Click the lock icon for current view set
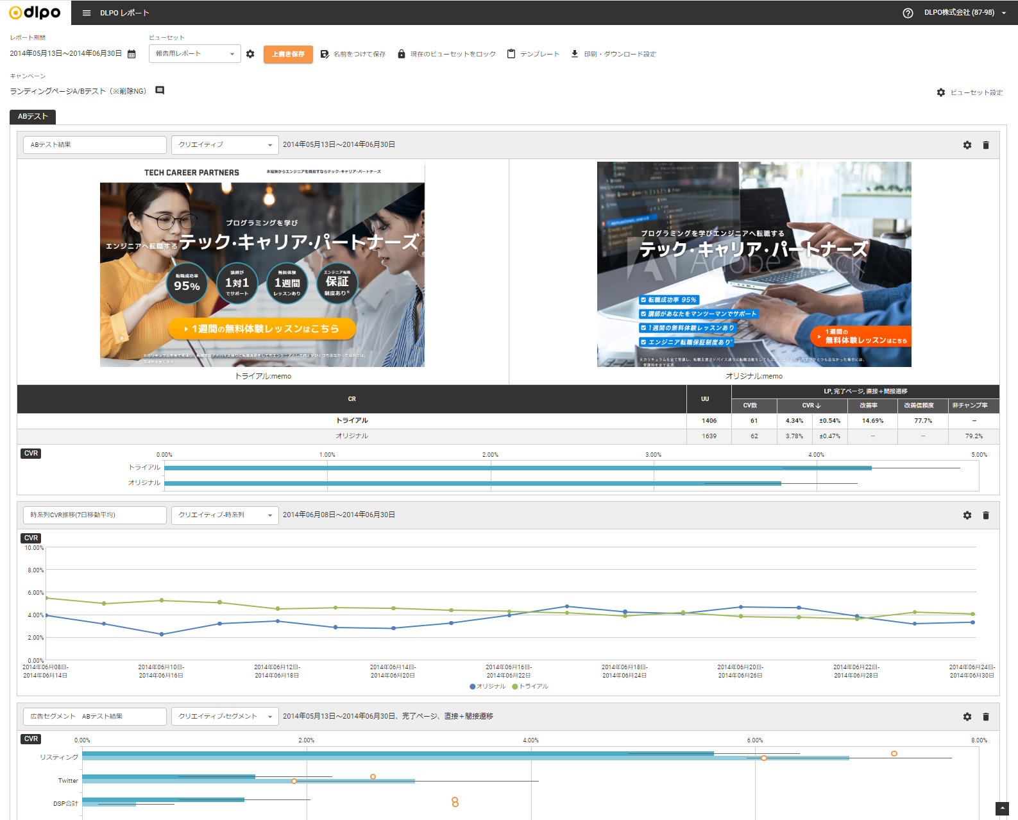 point(402,54)
